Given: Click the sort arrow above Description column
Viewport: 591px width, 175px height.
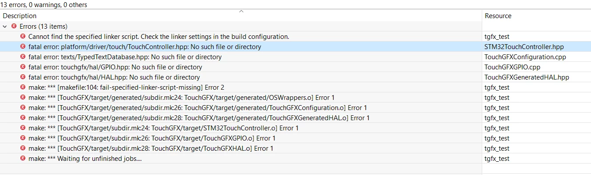Looking at the screenshot, I should click(x=241, y=11).
